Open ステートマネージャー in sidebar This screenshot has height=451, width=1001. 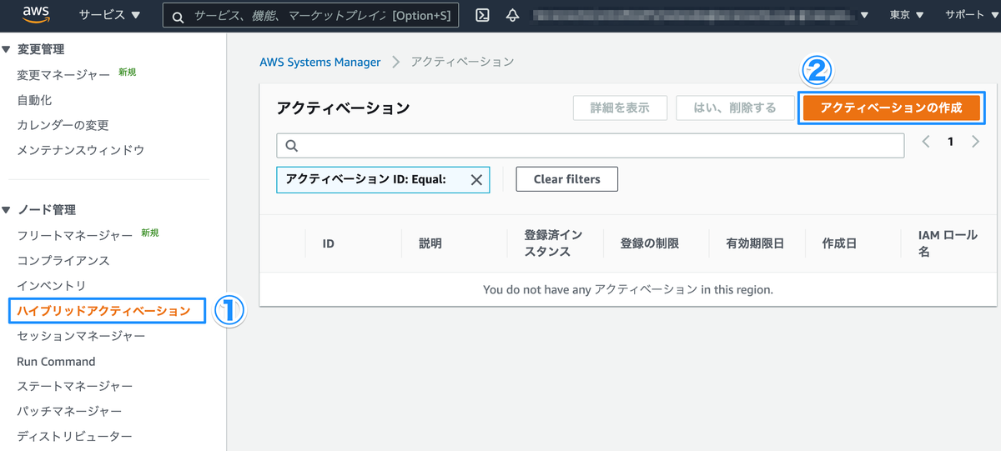pyautogui.click(x=75, y=386)
